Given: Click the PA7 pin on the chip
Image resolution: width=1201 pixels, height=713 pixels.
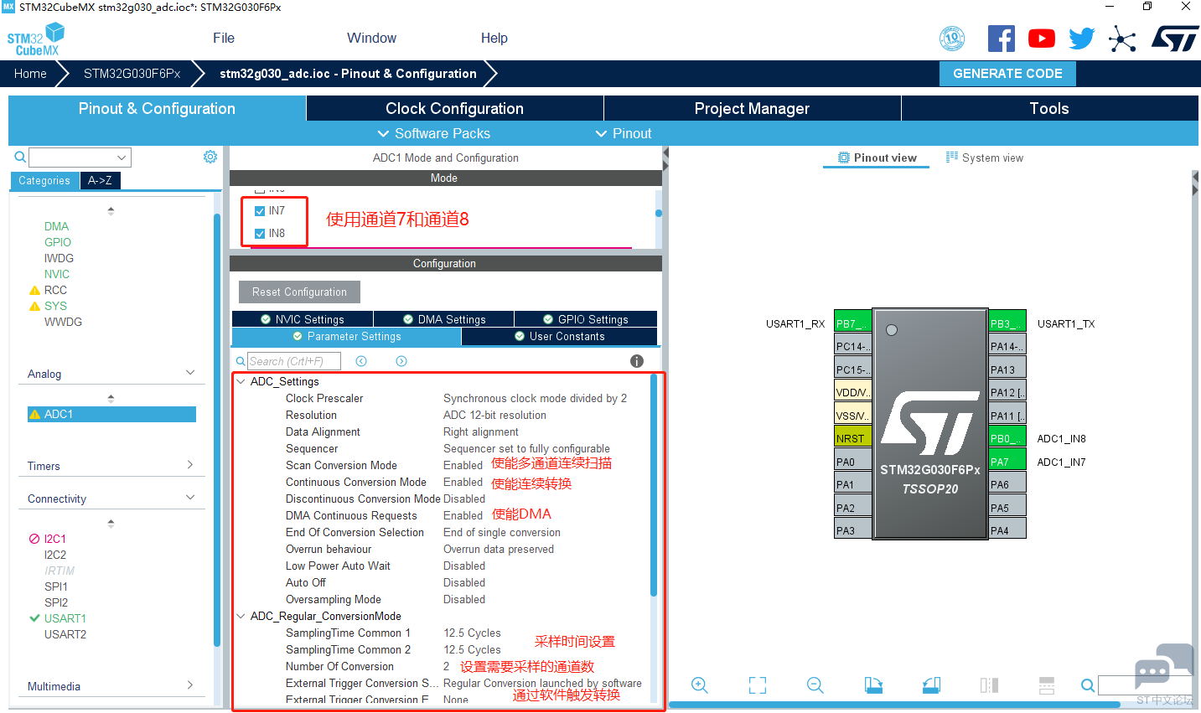Looking at the screenshot, I should pos(1007,462).
